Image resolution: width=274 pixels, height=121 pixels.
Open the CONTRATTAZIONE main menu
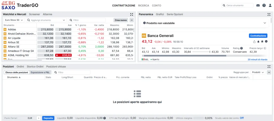pyautogui.click(x=124, y=5)
